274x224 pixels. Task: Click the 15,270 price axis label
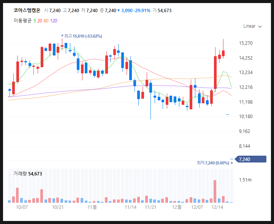click(x=246, y=43)
